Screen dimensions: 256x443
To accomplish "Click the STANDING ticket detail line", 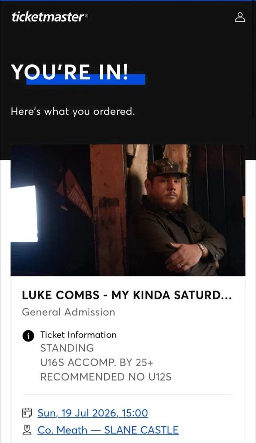I will (67, 348).
